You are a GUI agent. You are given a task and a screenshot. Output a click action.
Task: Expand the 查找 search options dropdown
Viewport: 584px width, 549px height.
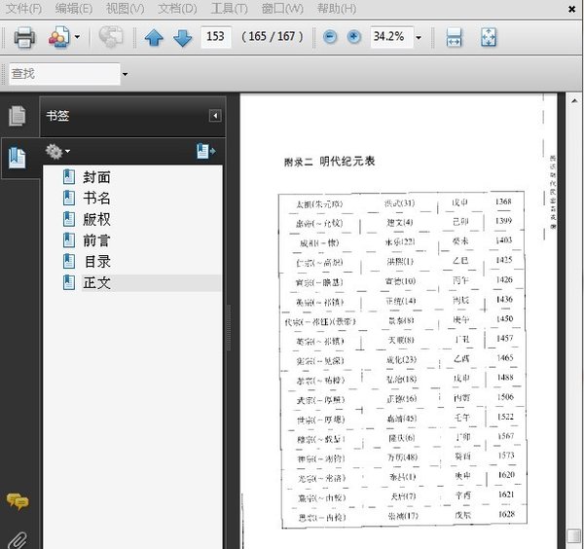point(125,74)
